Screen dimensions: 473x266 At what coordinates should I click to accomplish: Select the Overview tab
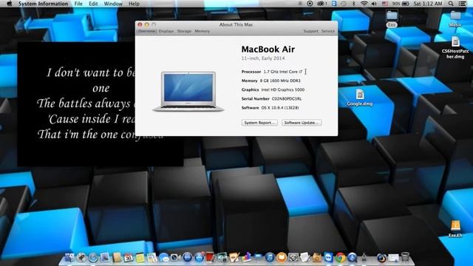click(x=146, y=31)
